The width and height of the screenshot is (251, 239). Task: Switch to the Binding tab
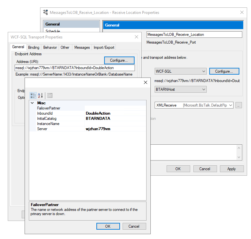tap(34, 47)
